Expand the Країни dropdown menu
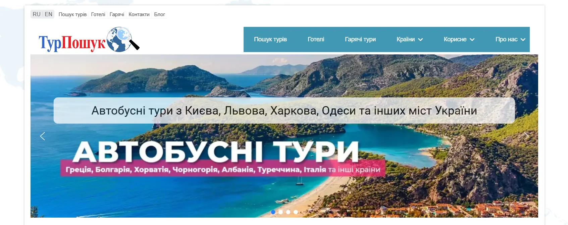This screenshot has height=225, width=568. pyautogui.click(x=410, y=39)
